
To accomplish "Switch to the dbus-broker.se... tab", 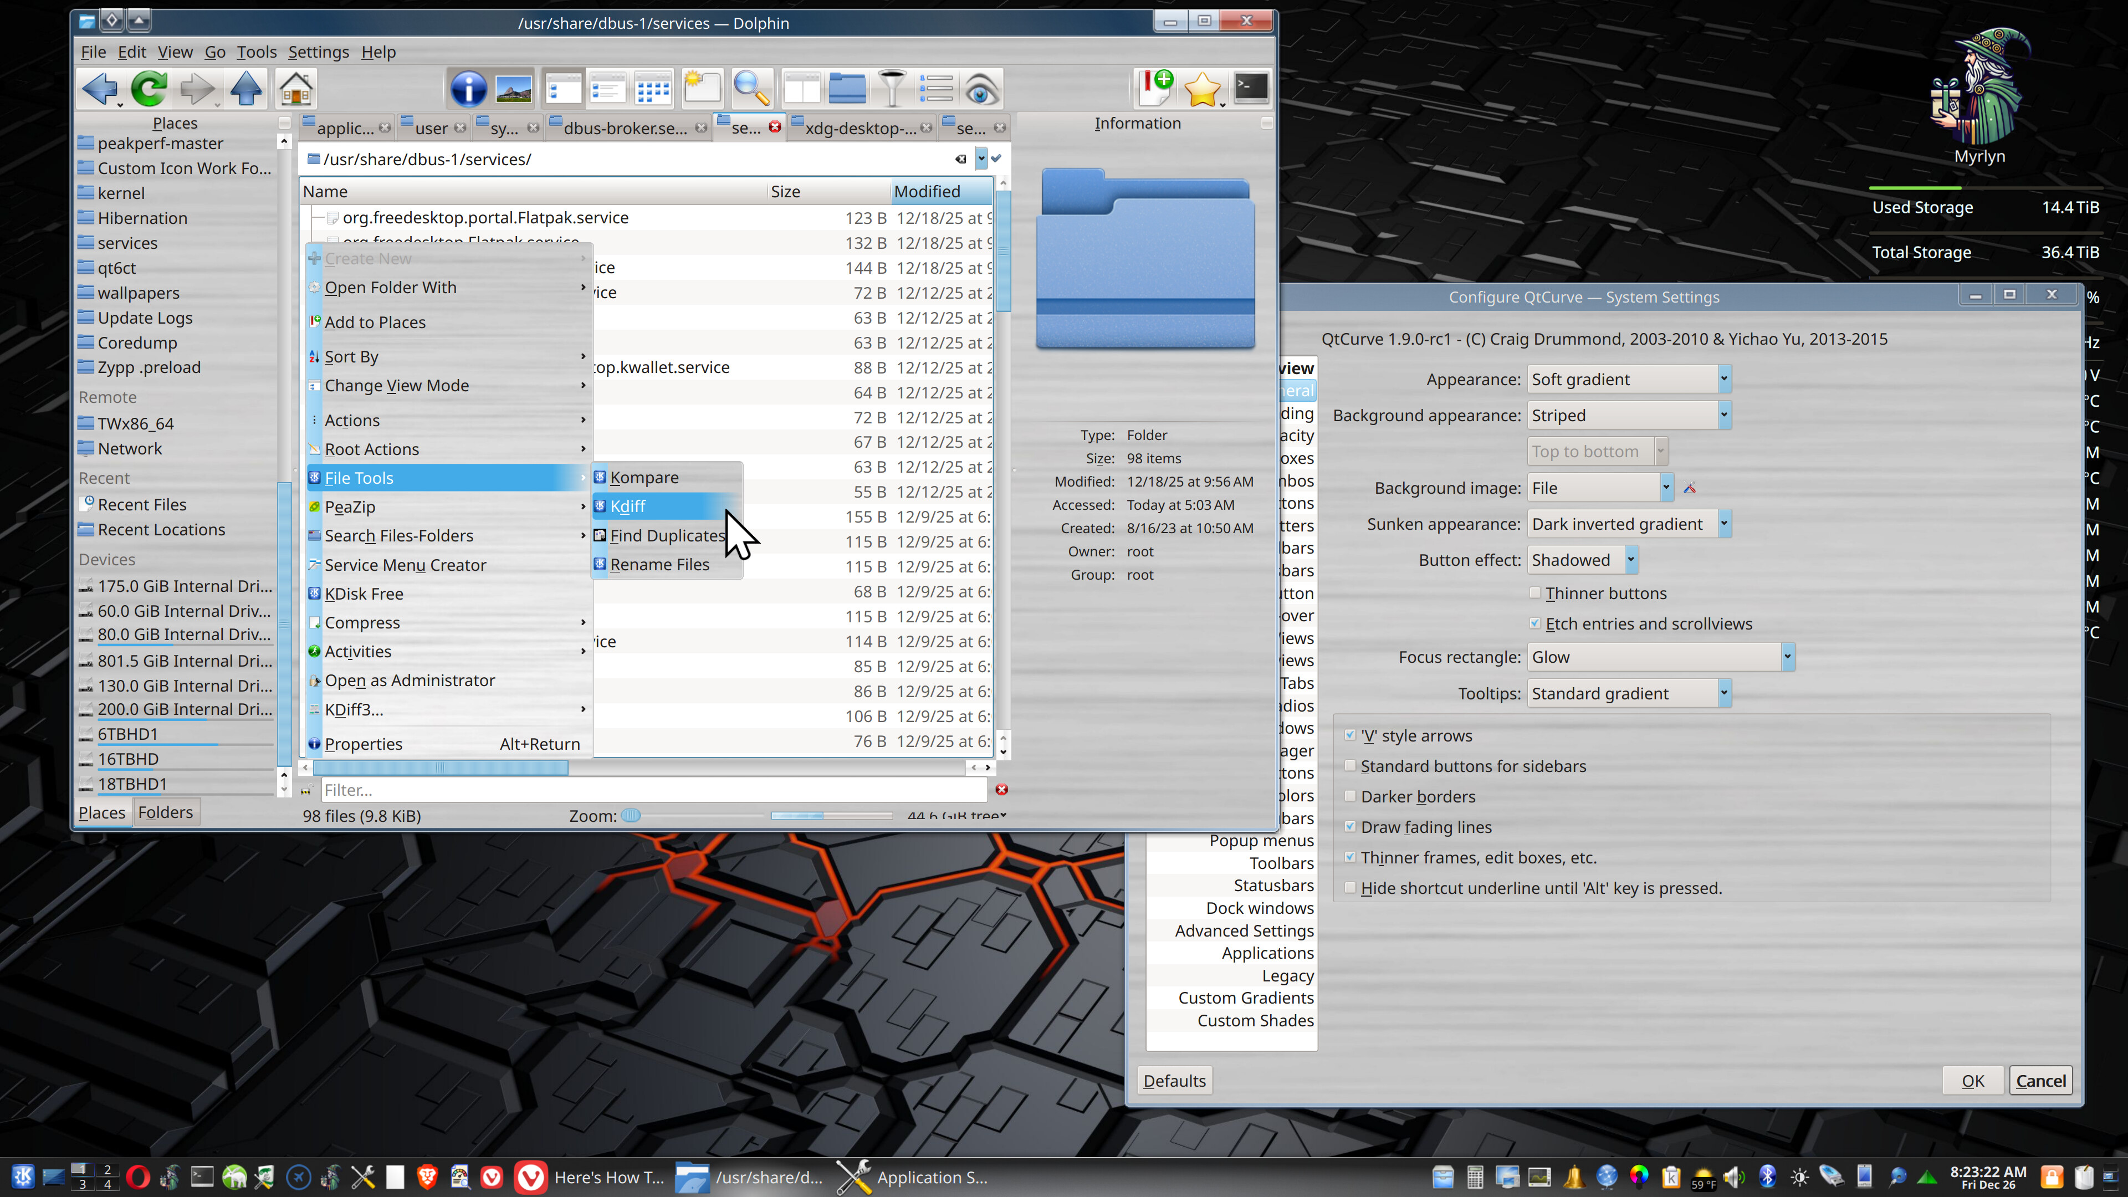I will 625,128.
